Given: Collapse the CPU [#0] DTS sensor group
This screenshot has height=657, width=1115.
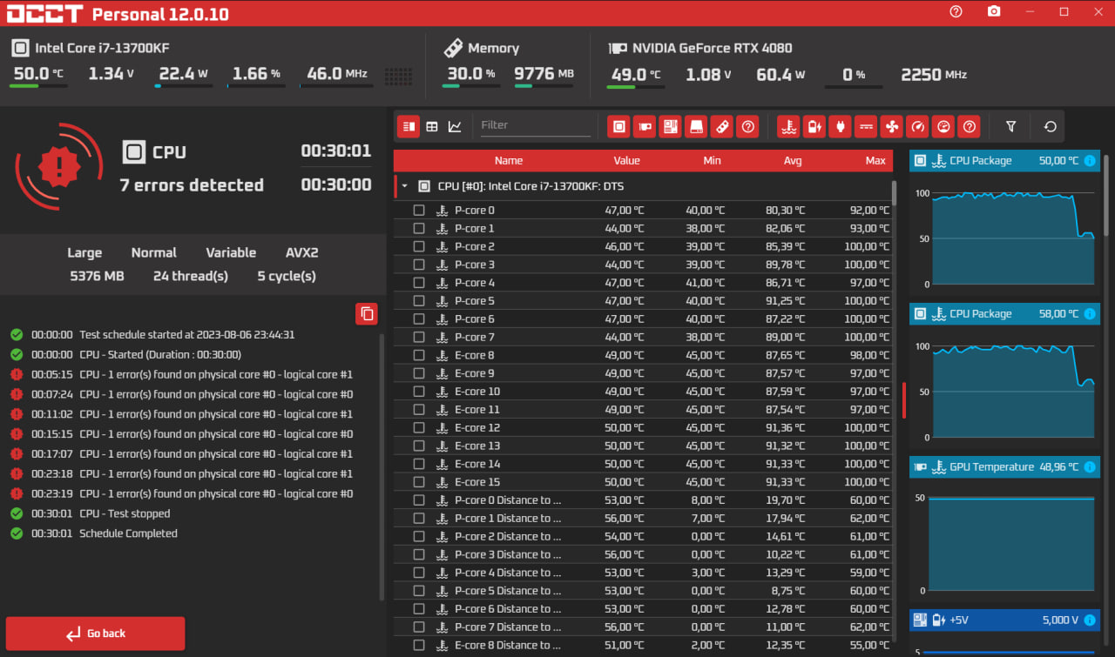Looking at the screenshot, I should [x=404, y=186].
